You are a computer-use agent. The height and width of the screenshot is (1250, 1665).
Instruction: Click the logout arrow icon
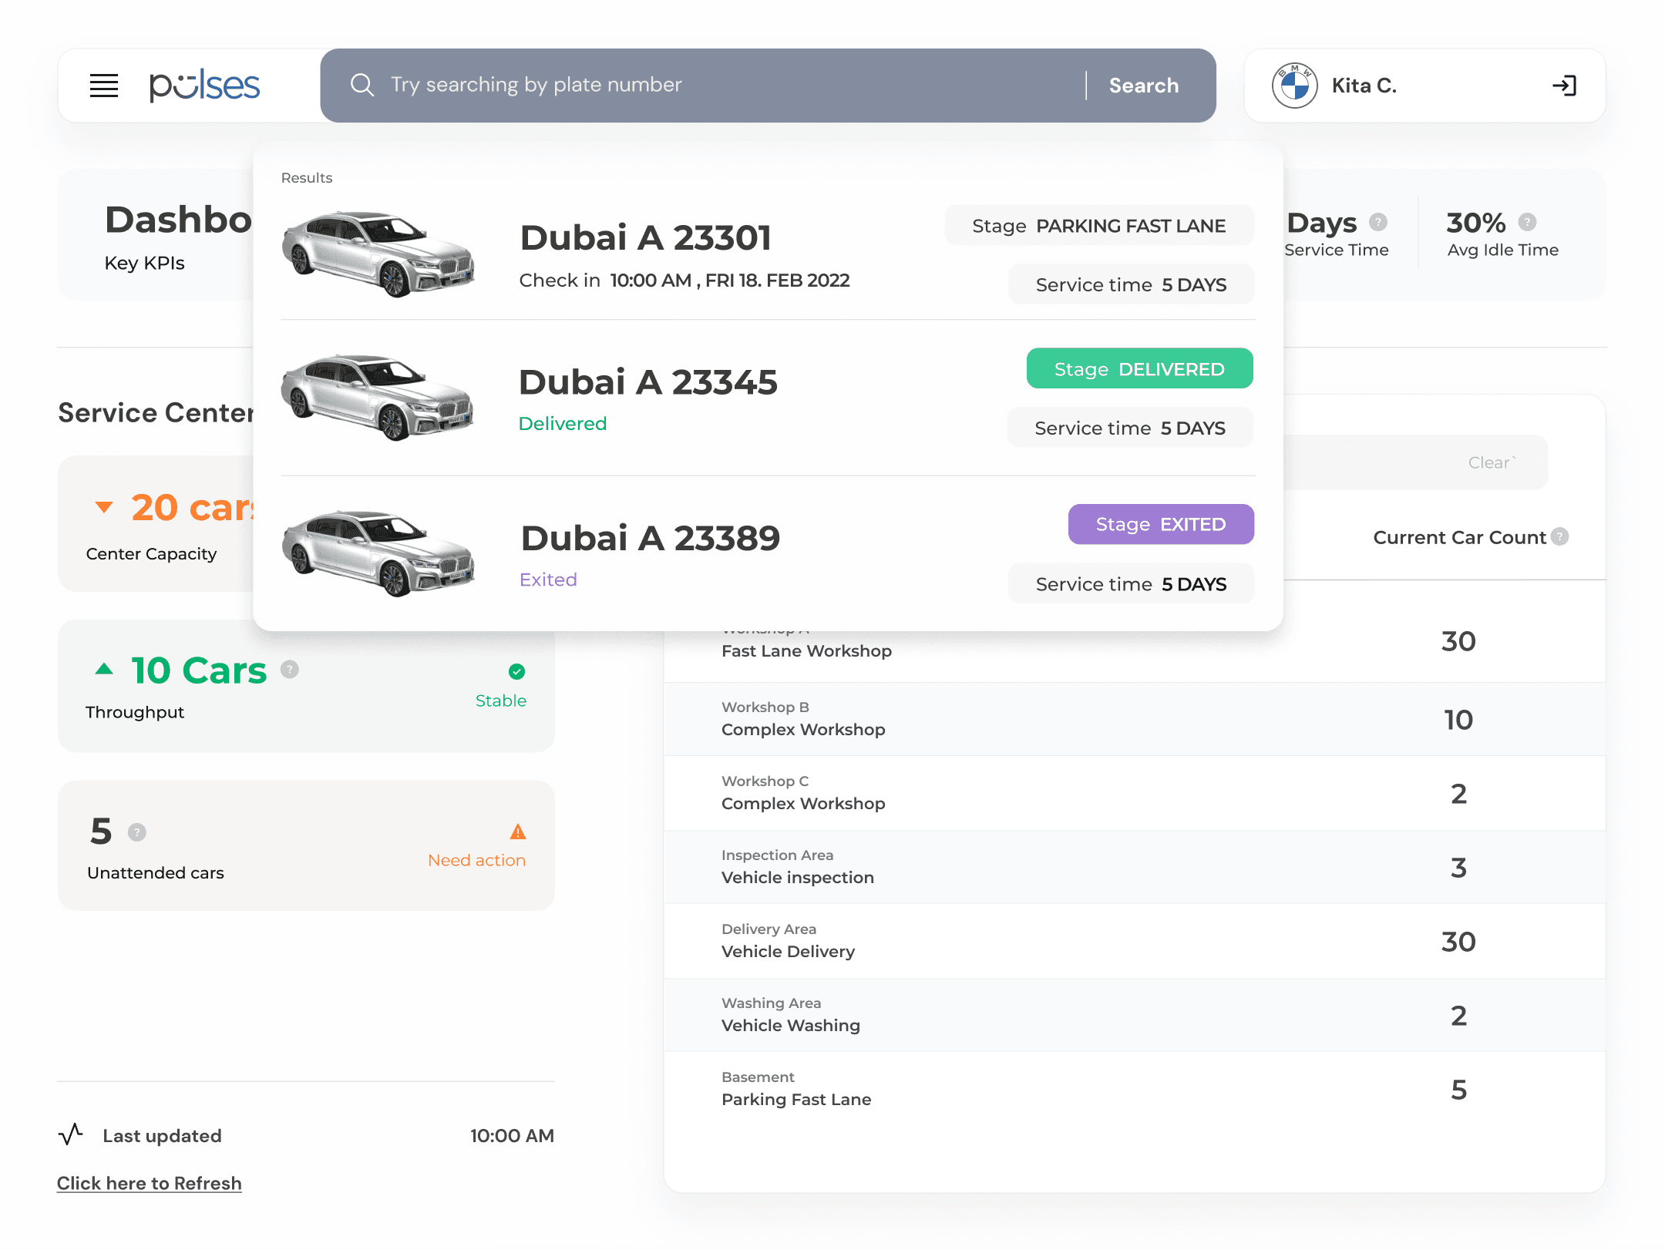pyautogui.click(x=1564, y=86)
